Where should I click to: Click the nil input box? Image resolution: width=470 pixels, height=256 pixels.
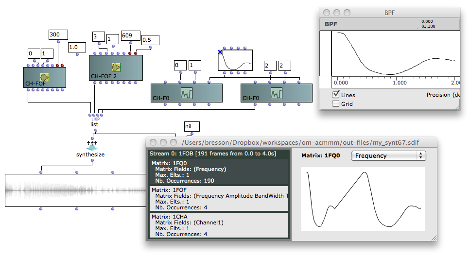pyautogui.click(x=192, y=126)
